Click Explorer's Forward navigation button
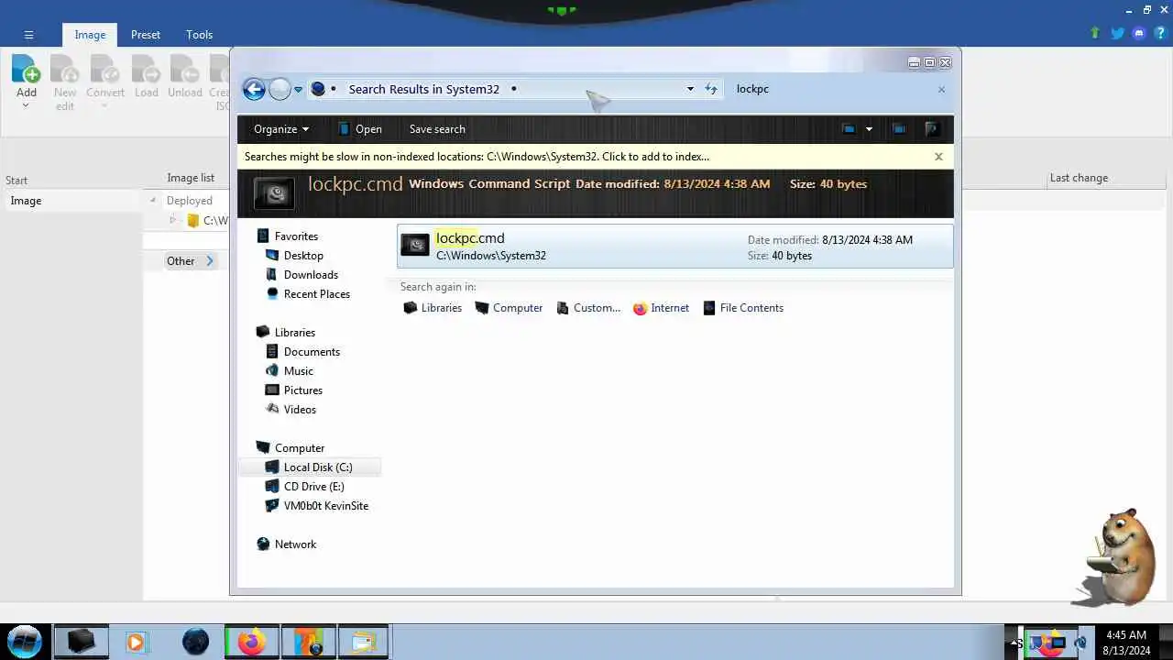1173x660 pixels. [x=280, y=89]
